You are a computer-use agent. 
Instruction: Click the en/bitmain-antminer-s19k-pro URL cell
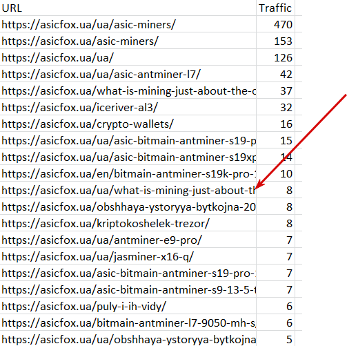pos(128,173)
